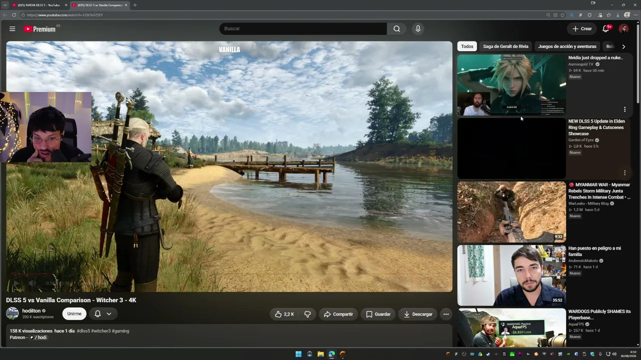
Task: Open the Nvidia just dropped a nuke thumbnail
Action: pyautogui.click(x=511, y=85)
